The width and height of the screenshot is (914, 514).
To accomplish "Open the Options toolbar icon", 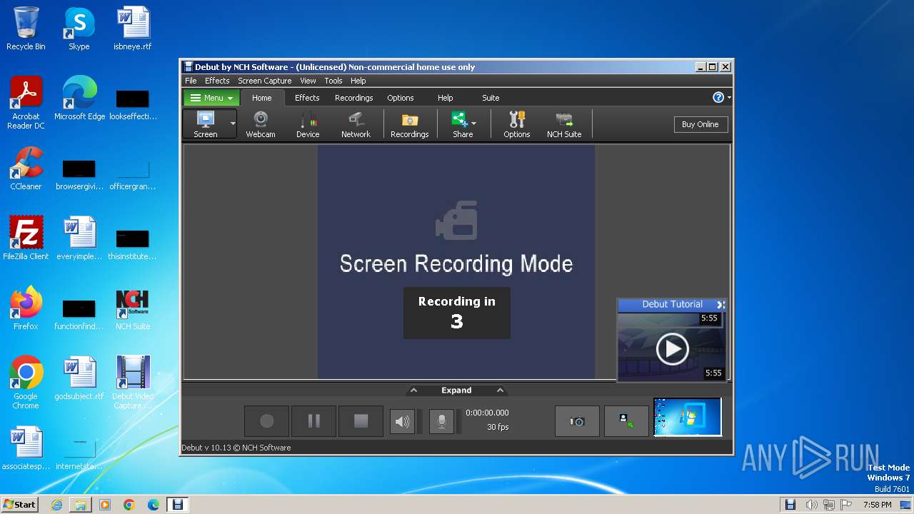I will click(517, 124).
